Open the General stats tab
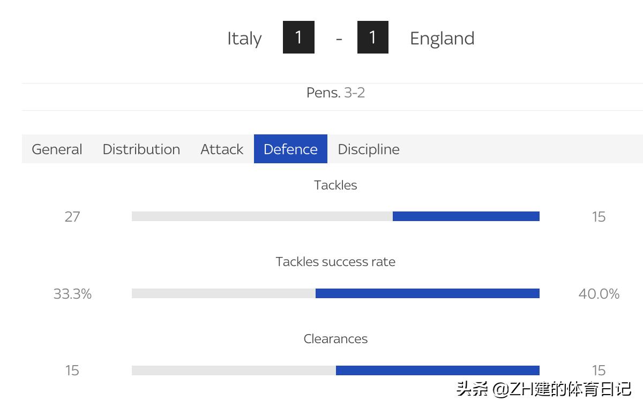This screenshot has width=643, height=409. point(57,149)
